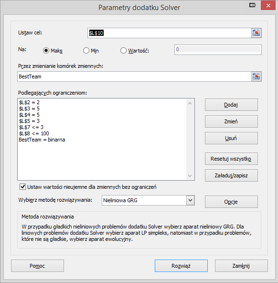
Task: Select constraint $L$8 <= 100
Action: point(34,133)
